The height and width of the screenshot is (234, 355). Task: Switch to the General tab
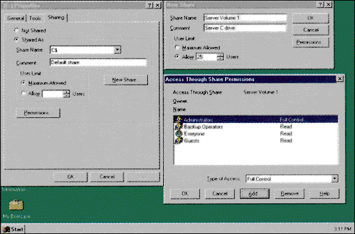tap(15, 19)
